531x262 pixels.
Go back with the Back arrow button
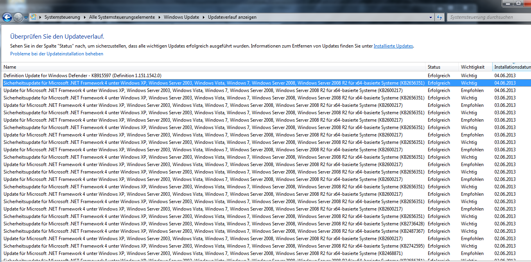[x=7, y=17]
